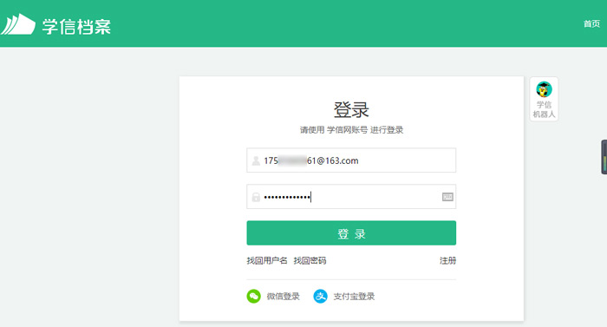Choose 微信登录 text link
The width and height of the screenshot is (607, 327).
pos(284,297)
